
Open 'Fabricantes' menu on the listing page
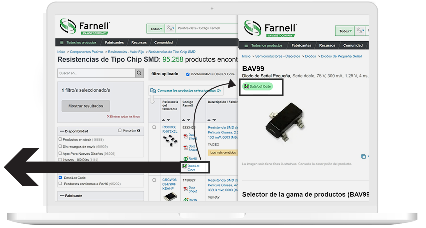point(114,43)
